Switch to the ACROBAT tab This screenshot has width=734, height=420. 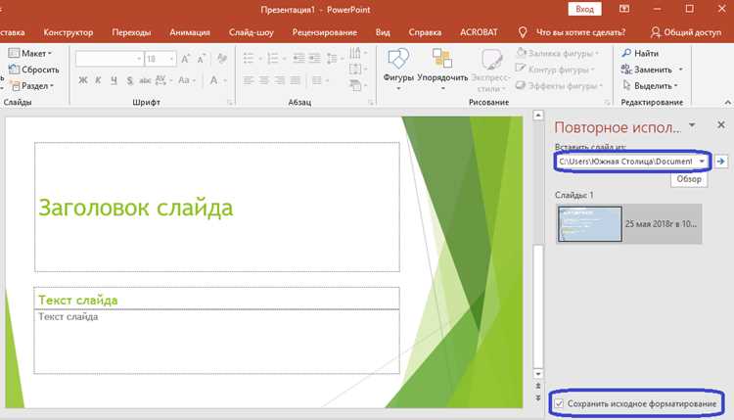(x=479, y=32)
